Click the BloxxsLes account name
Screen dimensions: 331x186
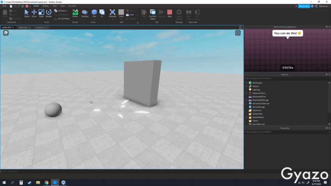pyautogui.click(x=323, y=6)
